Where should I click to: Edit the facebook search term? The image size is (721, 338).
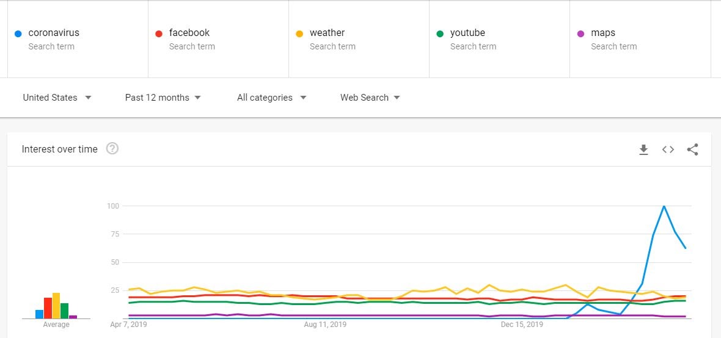click(218, 39)
